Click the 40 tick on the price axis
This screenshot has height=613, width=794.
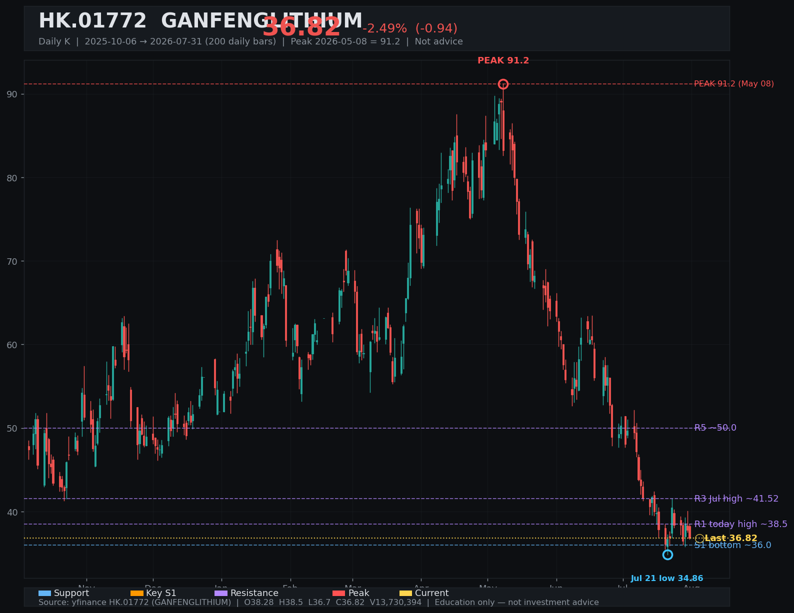[12, 512]
